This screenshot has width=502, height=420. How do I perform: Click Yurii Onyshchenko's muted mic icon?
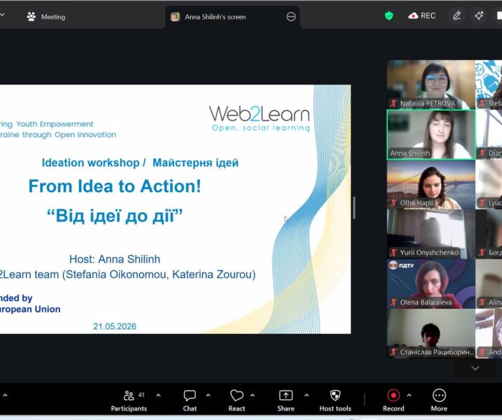pyautogui.click(x=394, y=253)
